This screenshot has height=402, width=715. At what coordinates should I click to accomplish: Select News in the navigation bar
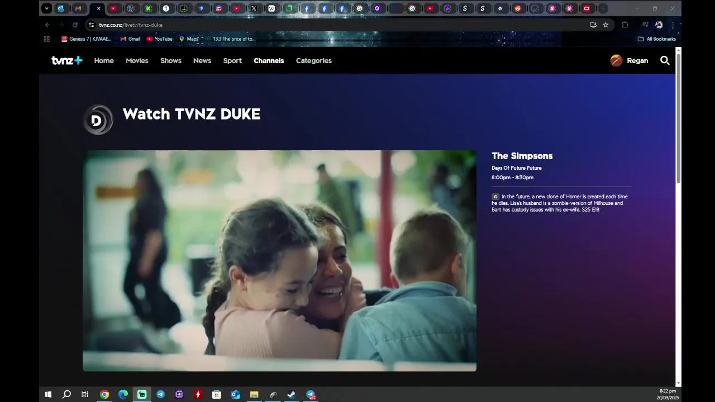click(202, 60)
